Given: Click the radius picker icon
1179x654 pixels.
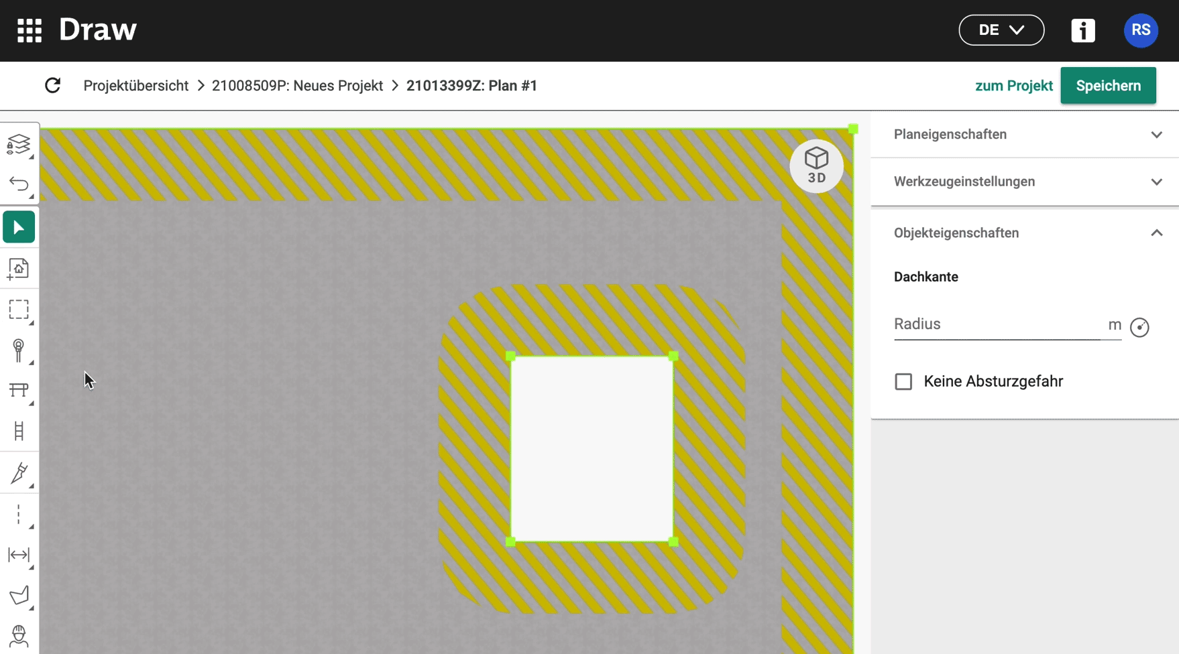Looking at the screenshot, I should [1139, 327].
